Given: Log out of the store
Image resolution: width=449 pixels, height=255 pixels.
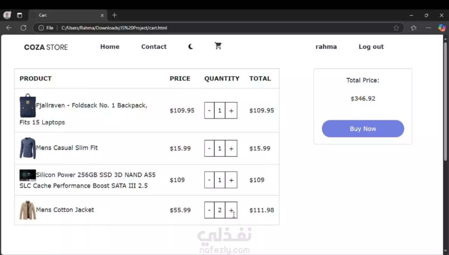Looking at the screenshot, I should click(371, 47).
